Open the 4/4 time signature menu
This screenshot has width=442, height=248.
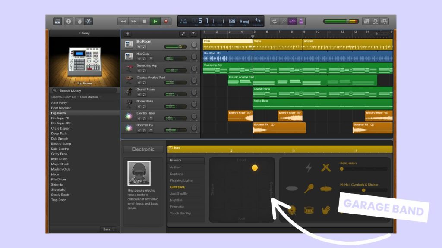coord(258,20)
